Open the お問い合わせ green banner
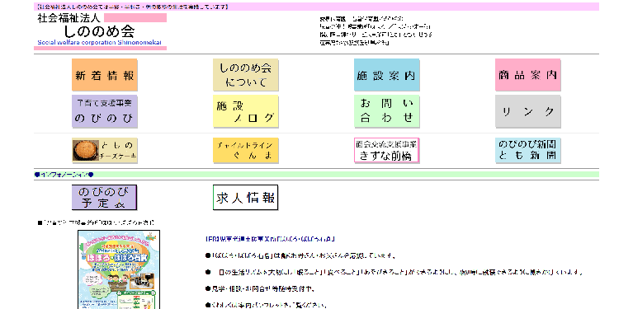This screenshot has height=309, width=633. point(387,111)
